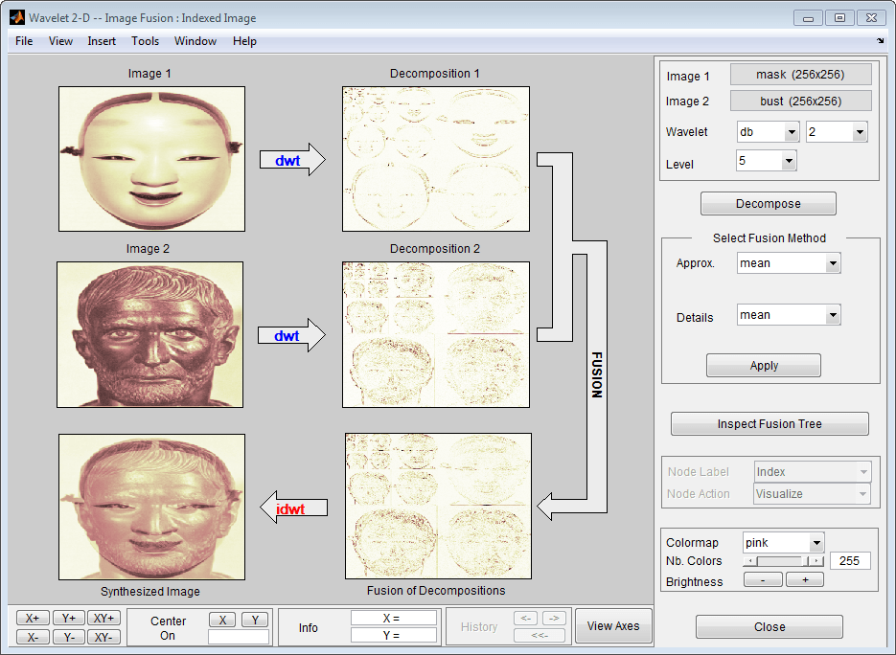Decrease brightness with the minus button
The image size is (896, 655).
(x=763, y=579)
